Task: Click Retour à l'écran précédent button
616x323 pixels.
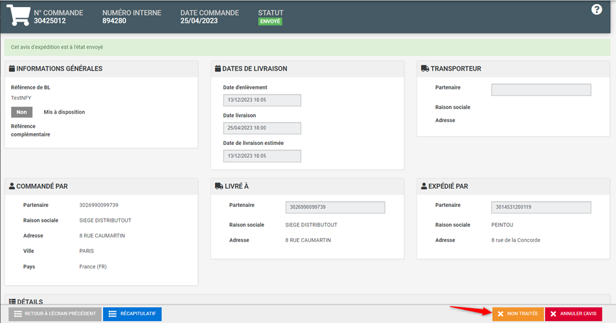Action: click(55, 314)
